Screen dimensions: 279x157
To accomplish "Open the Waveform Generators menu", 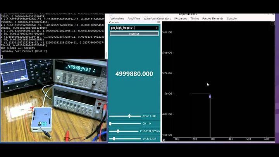I will pos(157,19).
